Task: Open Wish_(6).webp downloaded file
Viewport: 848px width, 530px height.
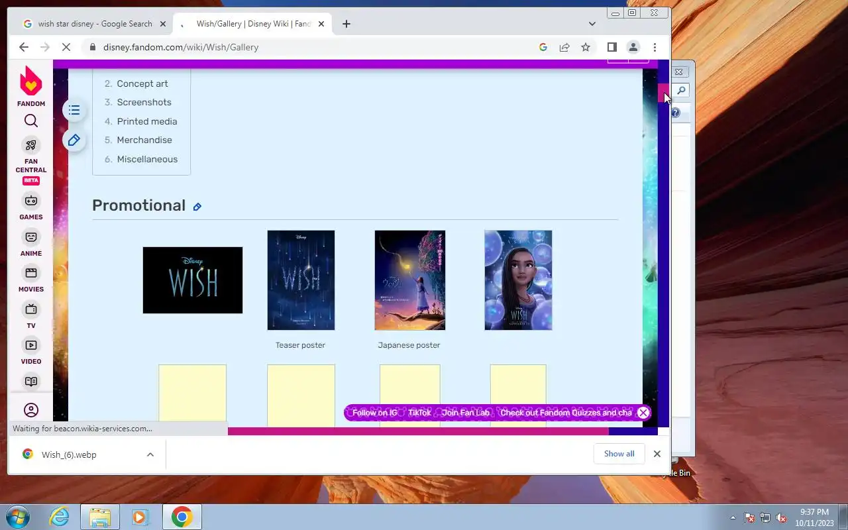Action: click(x=69, y=454)
